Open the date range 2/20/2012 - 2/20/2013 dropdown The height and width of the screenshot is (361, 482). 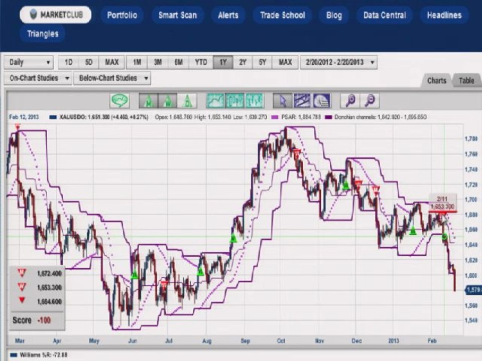(x=338, y=62)
